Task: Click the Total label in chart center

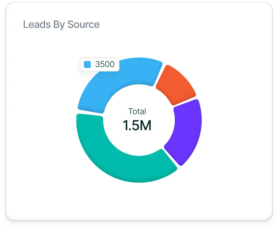Action: pyautogui.click(x=137, y=111)
